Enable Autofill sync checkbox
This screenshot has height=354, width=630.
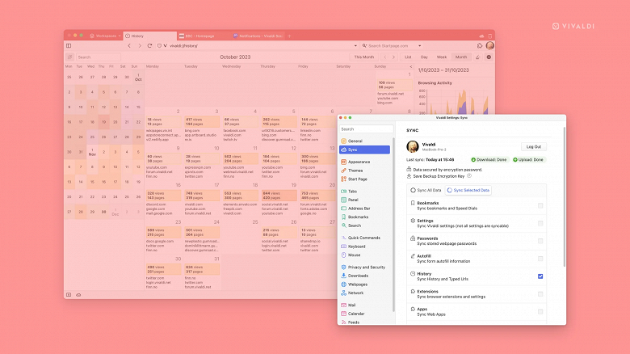pyautogui.click(x=540, y=259)
